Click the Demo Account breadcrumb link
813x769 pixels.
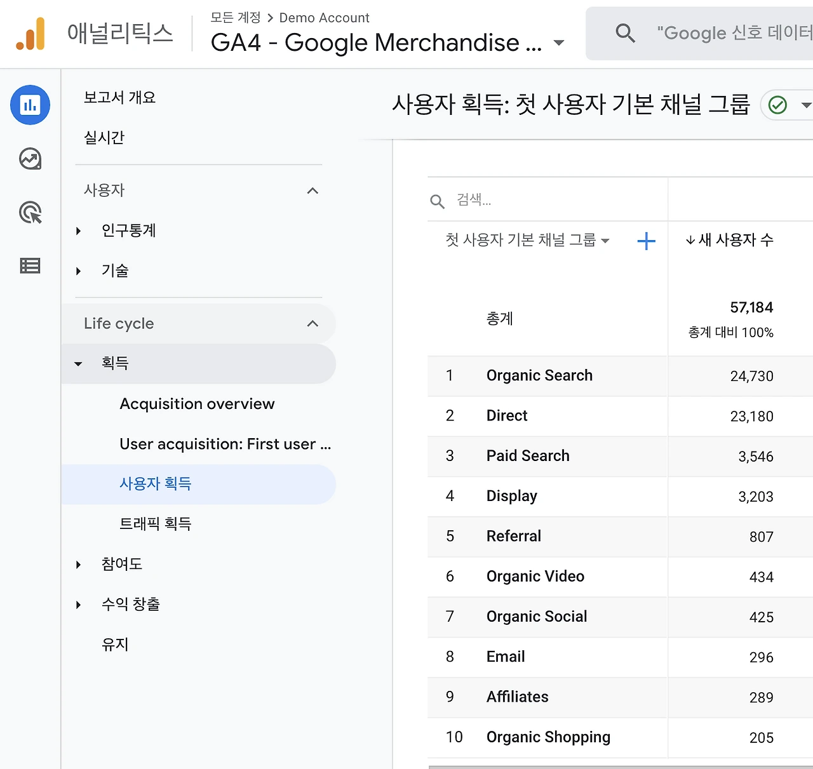[x=324, y=18]
